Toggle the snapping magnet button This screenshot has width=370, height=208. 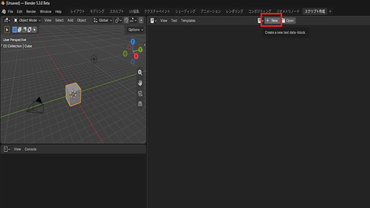coord(126,20)
